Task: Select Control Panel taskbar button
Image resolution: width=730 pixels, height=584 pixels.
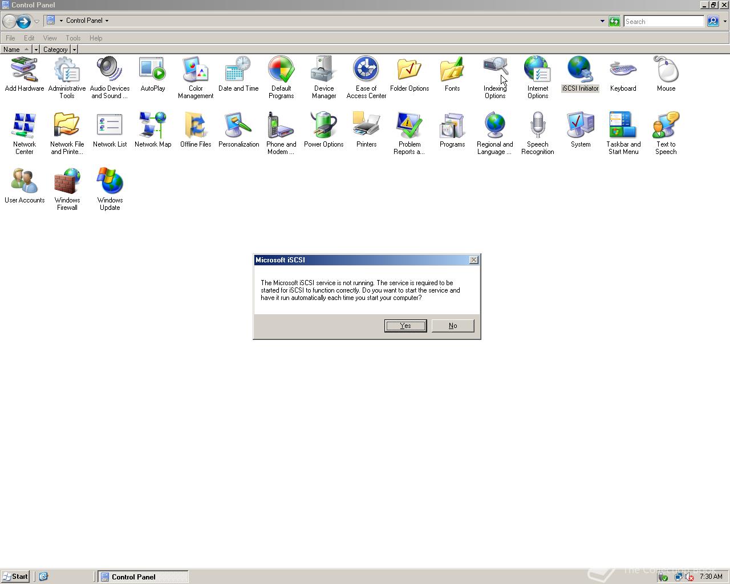Action: coord(143,577)
